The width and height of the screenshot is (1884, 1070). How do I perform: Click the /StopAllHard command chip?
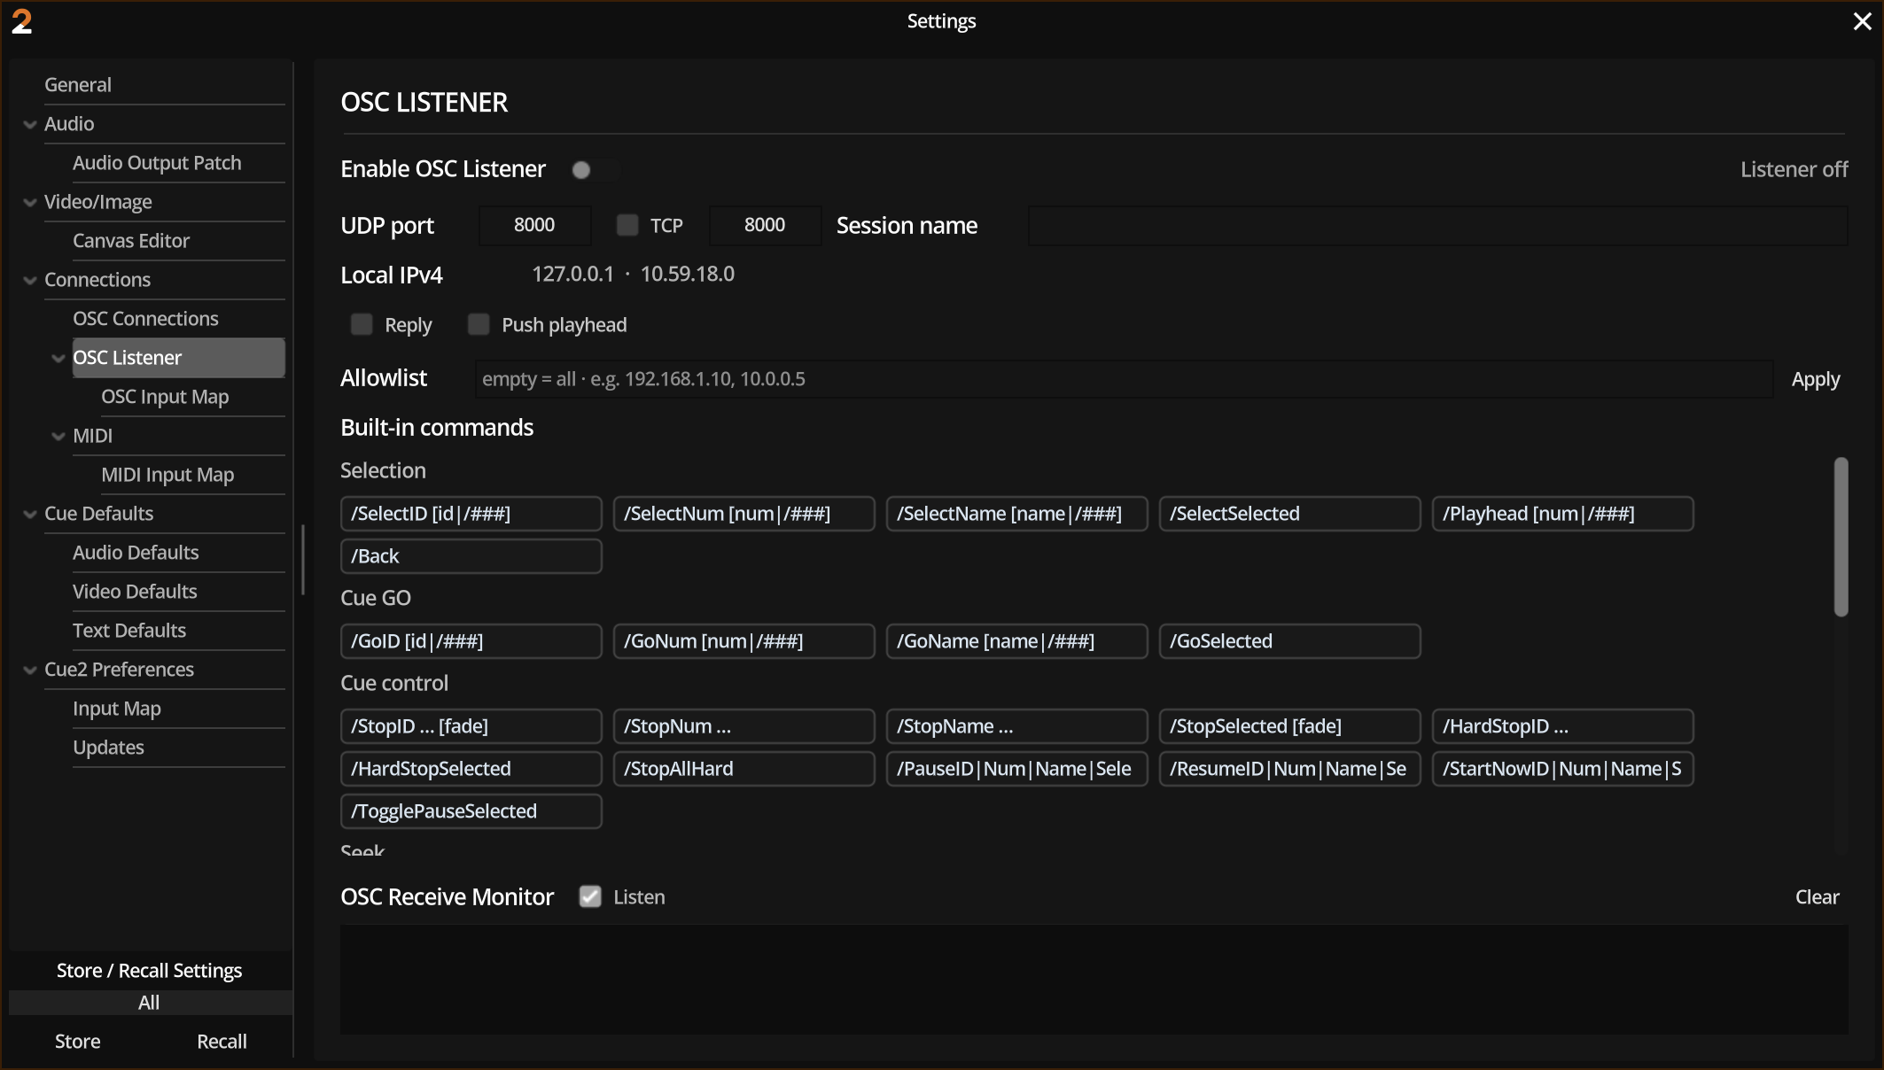tap(744, 769)
